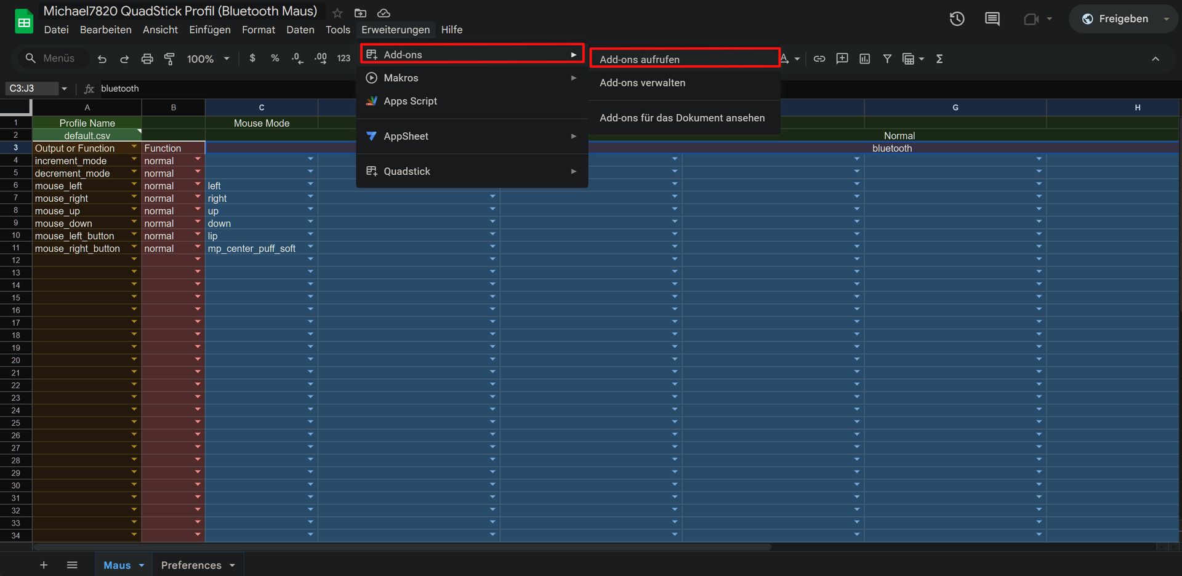The height and width of the screenshot is (576, 1182).
Task: Open the Daten menu
Action: tap(300, 30)
